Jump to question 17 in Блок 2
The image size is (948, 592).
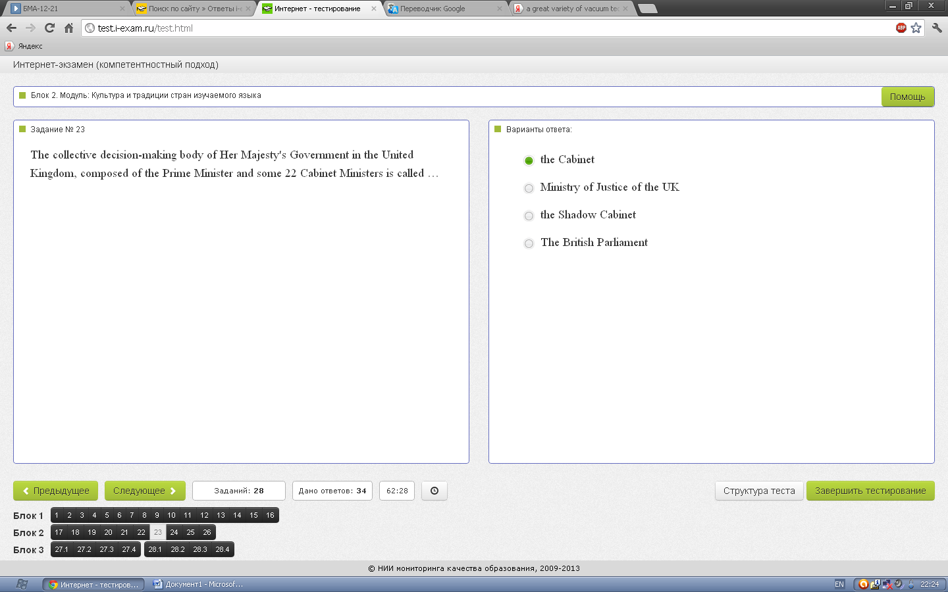point(59,532)
